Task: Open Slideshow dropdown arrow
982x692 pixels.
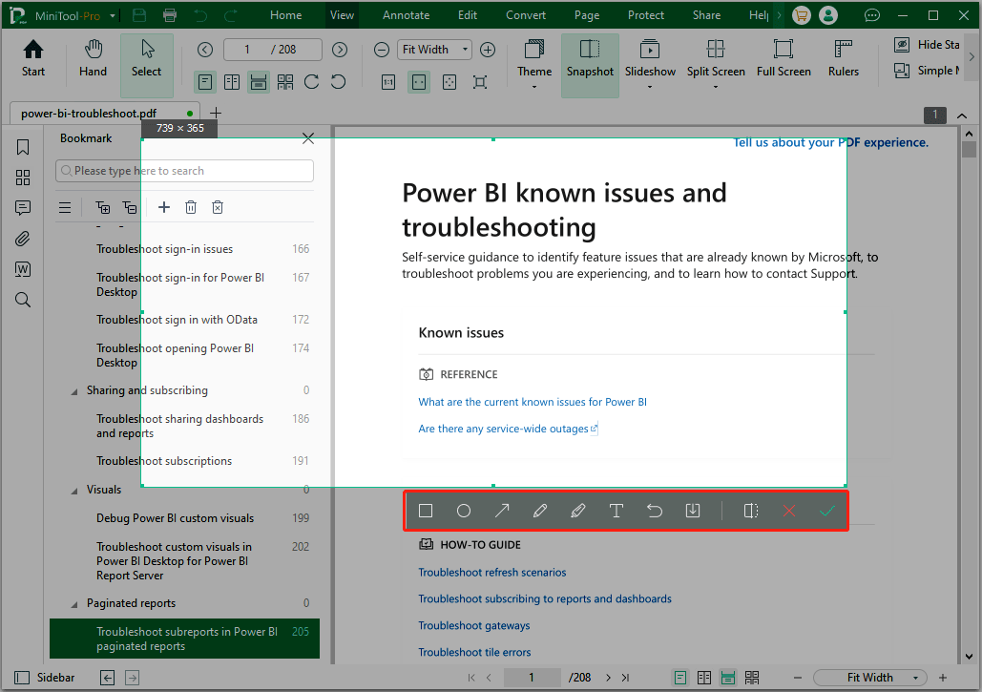Action: 650,87
